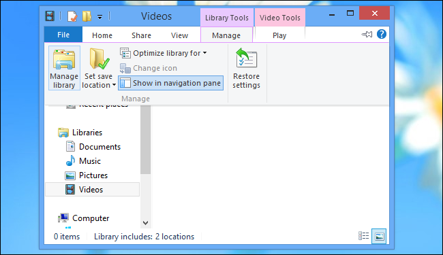Pin the ribbon with the pin icon
This screenshot has height=255, width=443.
click(x=367, y=35)
